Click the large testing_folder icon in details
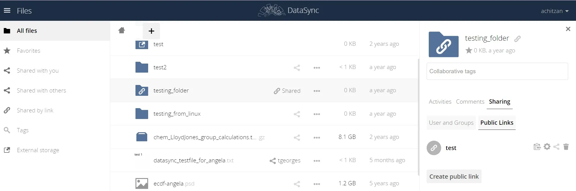The image size is (576, 191). [x=444, y=44]
